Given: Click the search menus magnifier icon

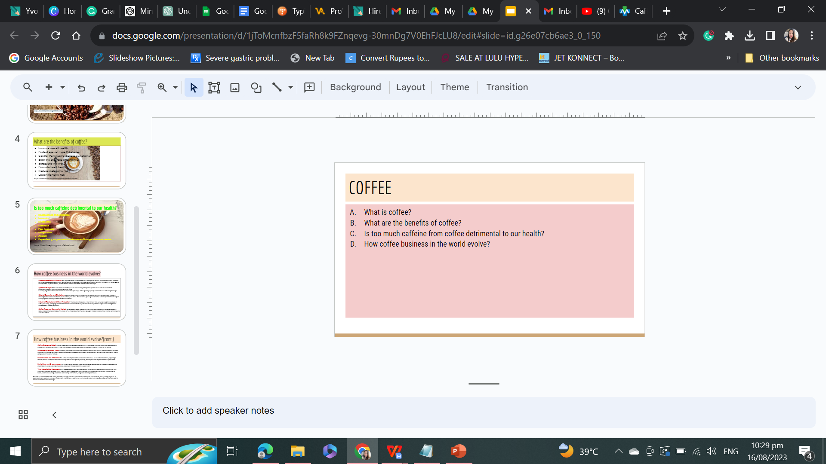Looking at the screenshot, I should pyautogui.click(x=28, y=88).
